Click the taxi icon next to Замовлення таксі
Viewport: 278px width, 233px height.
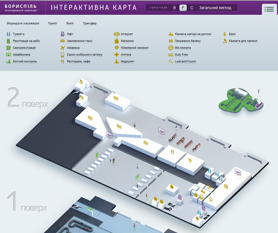[63, 41]
